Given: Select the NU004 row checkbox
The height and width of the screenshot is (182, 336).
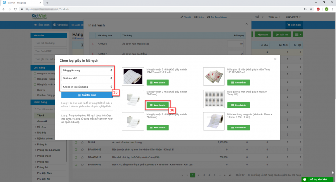Looking at the screenshot, I should (76, 142).
